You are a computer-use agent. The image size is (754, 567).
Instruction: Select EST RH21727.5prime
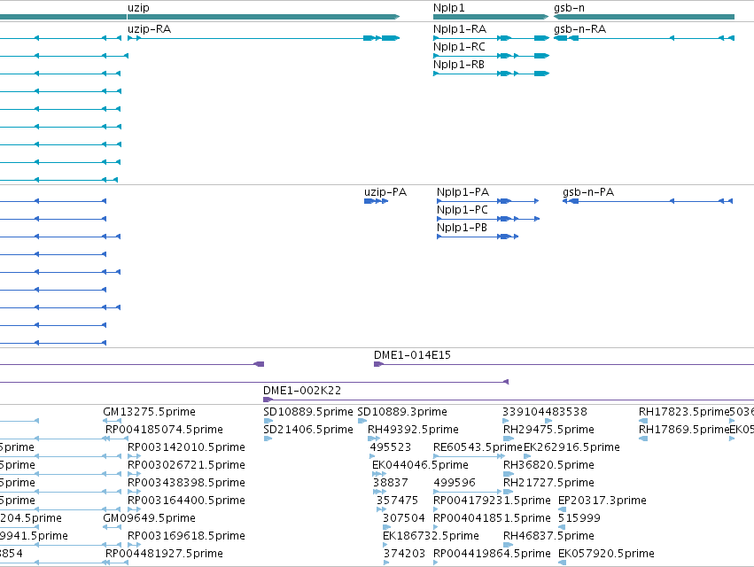pos(548,482)
